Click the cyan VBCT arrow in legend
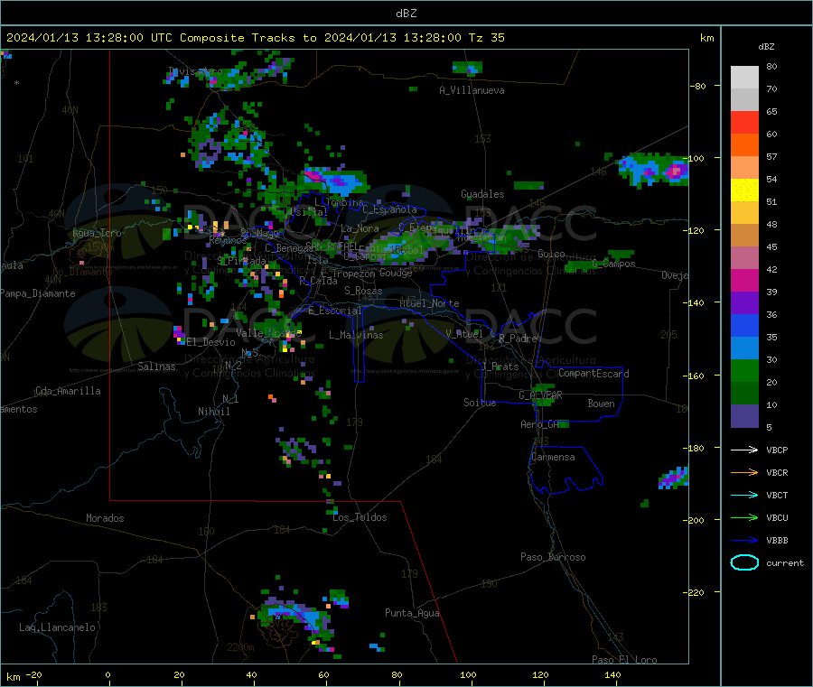Screen dimensions: 813x687 (x=744, y=495)
